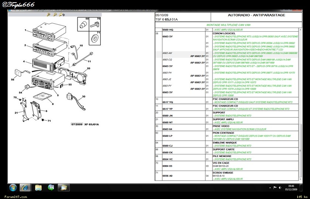Select part number 6936 A0
The image size is (310, 199).
pos(168,176)
